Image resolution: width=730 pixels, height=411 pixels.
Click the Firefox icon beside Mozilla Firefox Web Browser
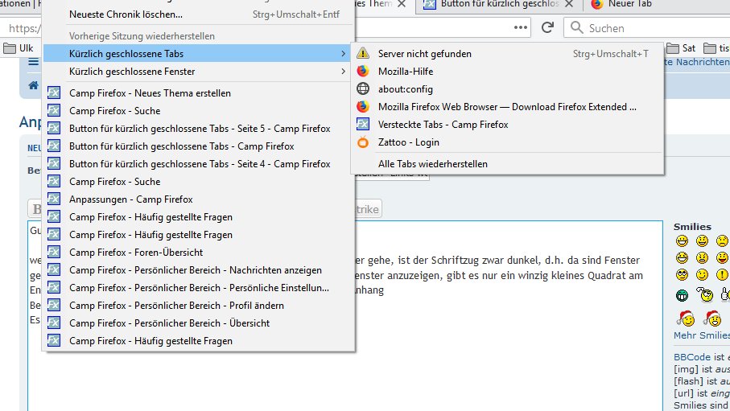click(363, 107)
